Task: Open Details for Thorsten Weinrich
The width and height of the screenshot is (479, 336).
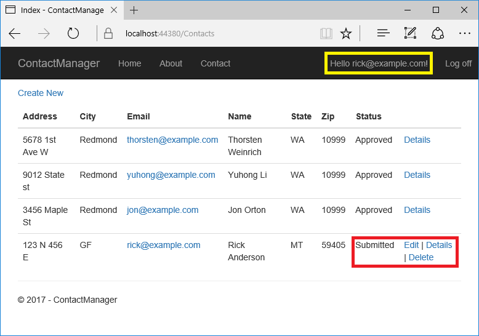Action: tap(417, 140)
